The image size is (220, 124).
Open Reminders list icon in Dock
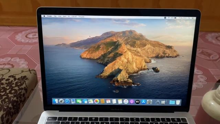coord(114,102)
